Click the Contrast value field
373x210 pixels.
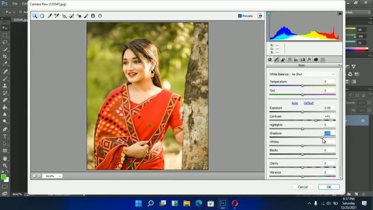click(329, 117)
